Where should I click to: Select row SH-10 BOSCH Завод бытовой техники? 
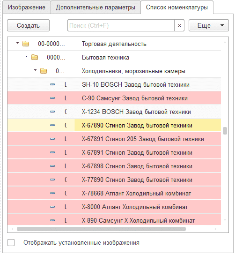click(114, 84)
